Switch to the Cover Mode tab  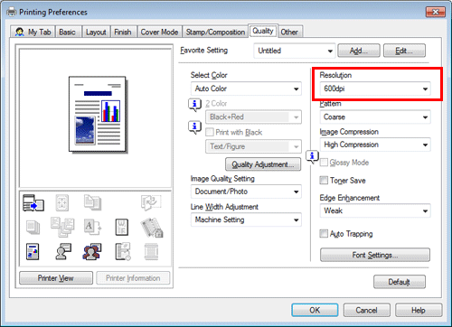click(159, 32)
